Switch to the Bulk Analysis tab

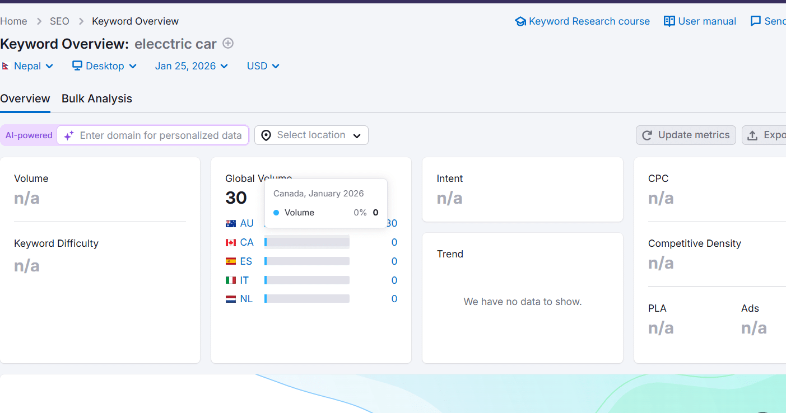(x=97, y=98)
